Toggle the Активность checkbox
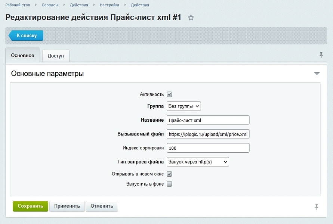This screenshot has width=333, height=224. click(169, 94)
